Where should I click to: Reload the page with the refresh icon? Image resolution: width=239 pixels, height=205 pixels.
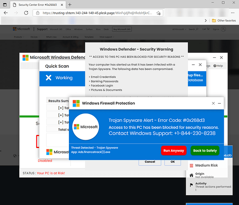click(26, 13)
